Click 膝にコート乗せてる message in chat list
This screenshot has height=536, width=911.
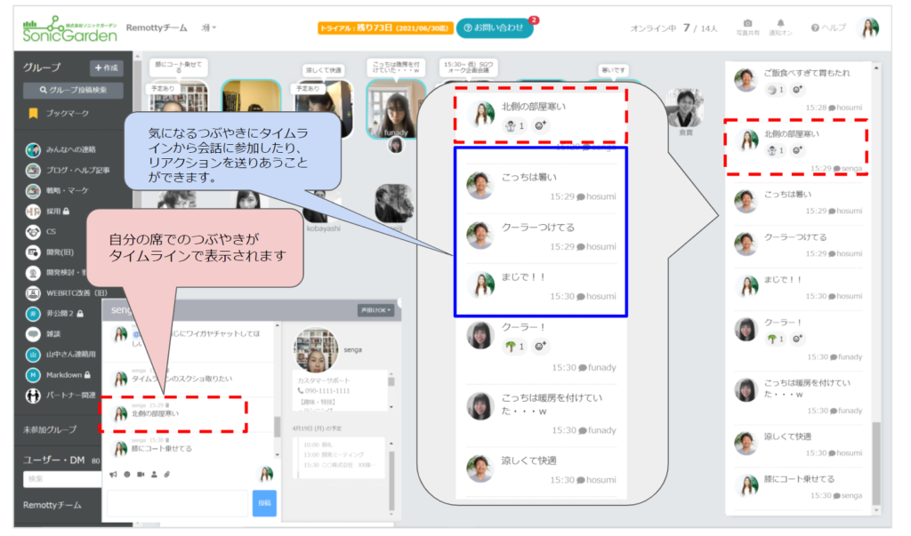point(162,449)
